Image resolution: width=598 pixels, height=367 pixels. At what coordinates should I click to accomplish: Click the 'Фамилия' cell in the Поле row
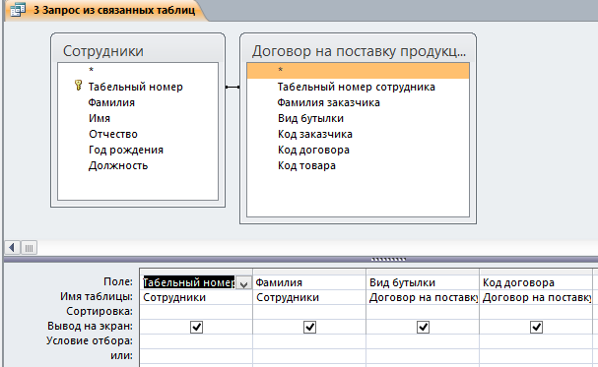(x=309, y=282)
